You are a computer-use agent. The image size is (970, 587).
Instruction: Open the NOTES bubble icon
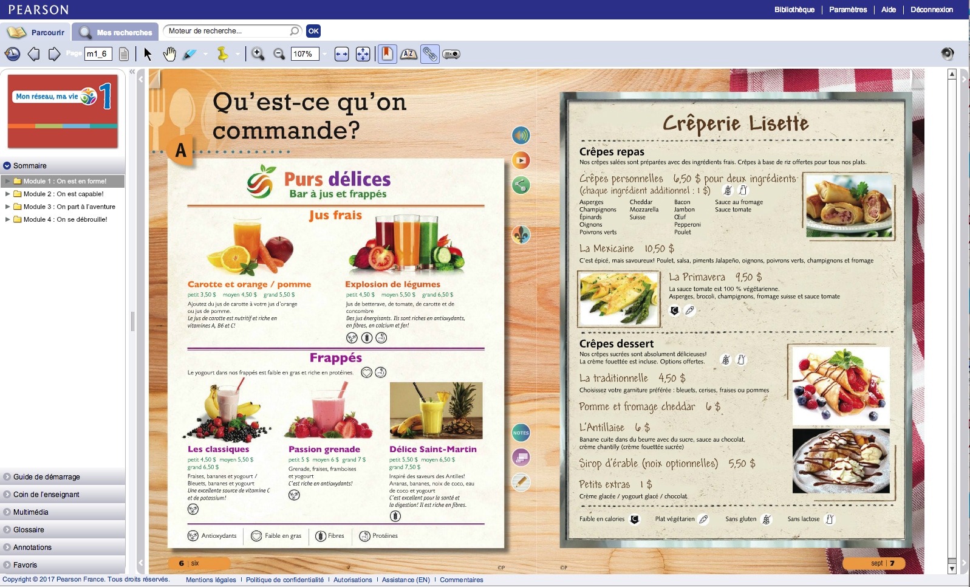pos(521,433)
